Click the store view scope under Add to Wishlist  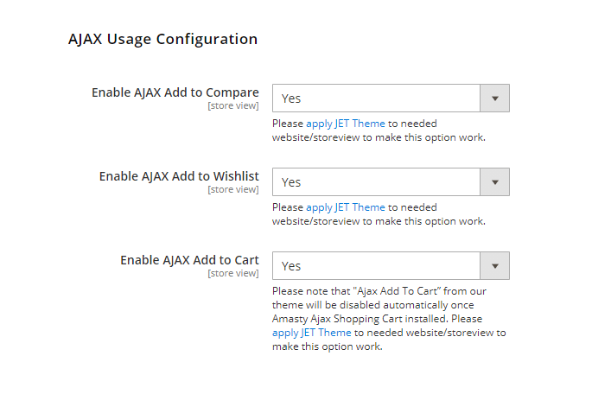pyautogui.click(x=232, y=189)
